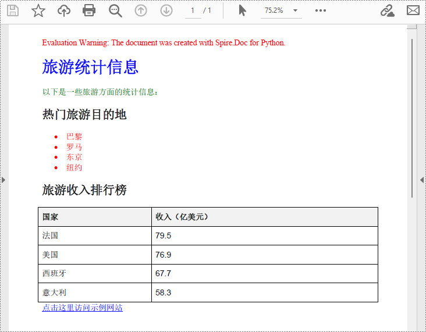Go to the next page arrow
The image size is (426, 332).
coord(166,11)
